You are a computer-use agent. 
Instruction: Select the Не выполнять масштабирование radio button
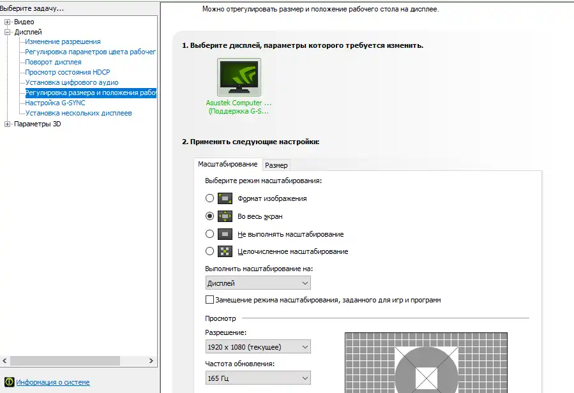209,234
